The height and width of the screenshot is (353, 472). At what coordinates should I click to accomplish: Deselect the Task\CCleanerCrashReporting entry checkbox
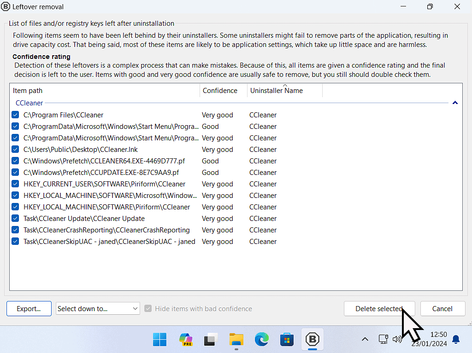pos(15,230)
